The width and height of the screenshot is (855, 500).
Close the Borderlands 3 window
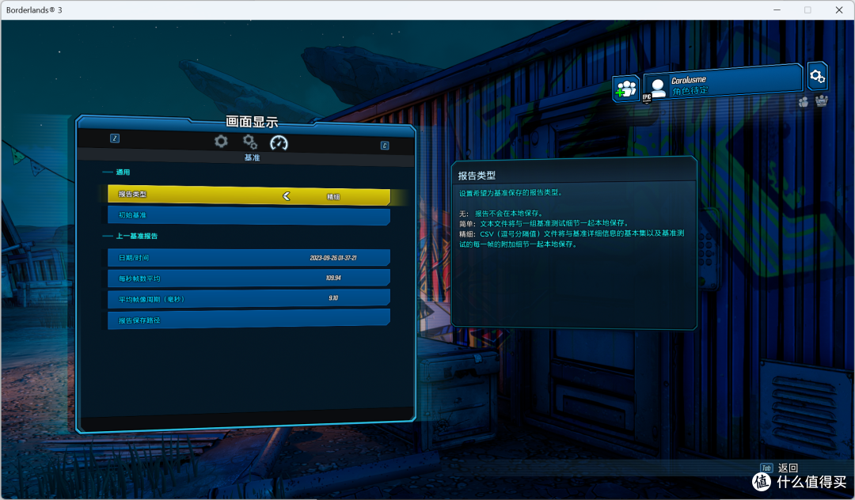[x=838, y=9]
